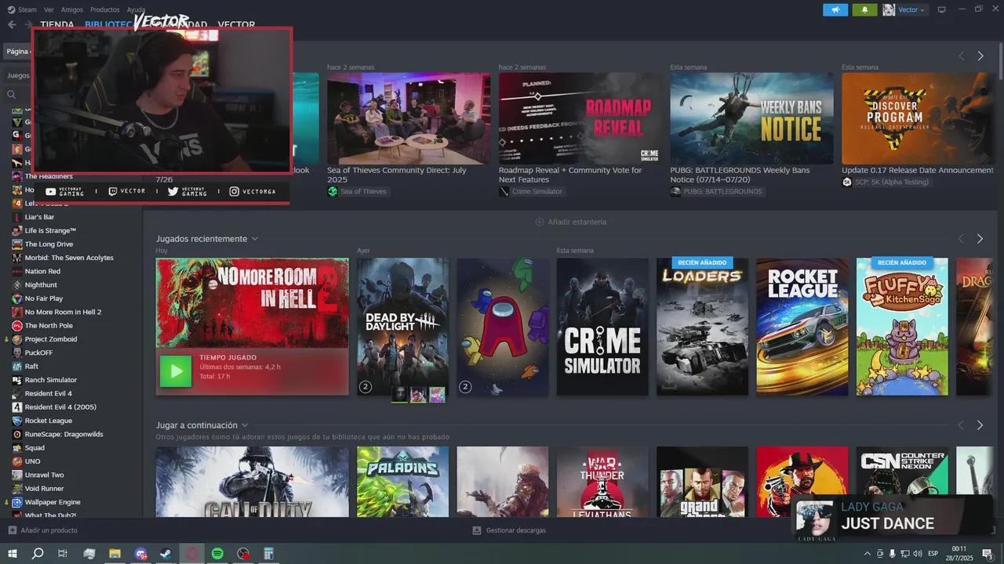The height and width of the screenshot is (564, 1004).
Task: Click the Rocket League icon in library list
Action: [x=17, y=421]
